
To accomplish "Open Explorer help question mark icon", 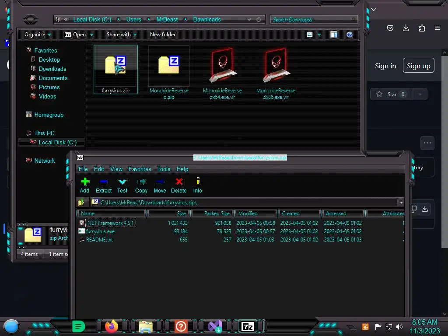I will click(350, 35).
